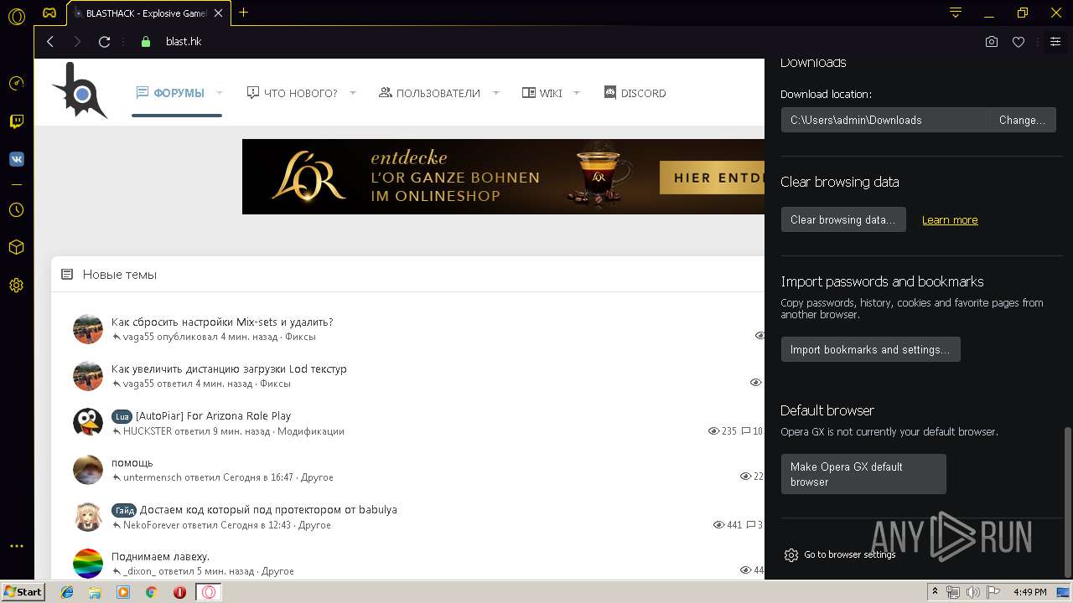Viewport: 1073px width, 603px height.
Task: Open the tabs menu icon in title bar
Action: (x=956, y=13)
